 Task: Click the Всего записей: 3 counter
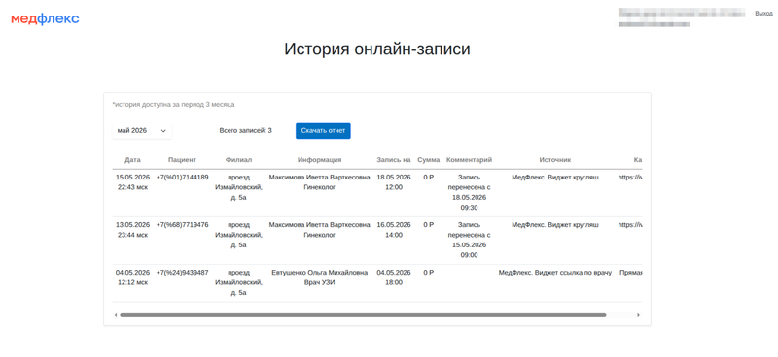tap(246, 131)
